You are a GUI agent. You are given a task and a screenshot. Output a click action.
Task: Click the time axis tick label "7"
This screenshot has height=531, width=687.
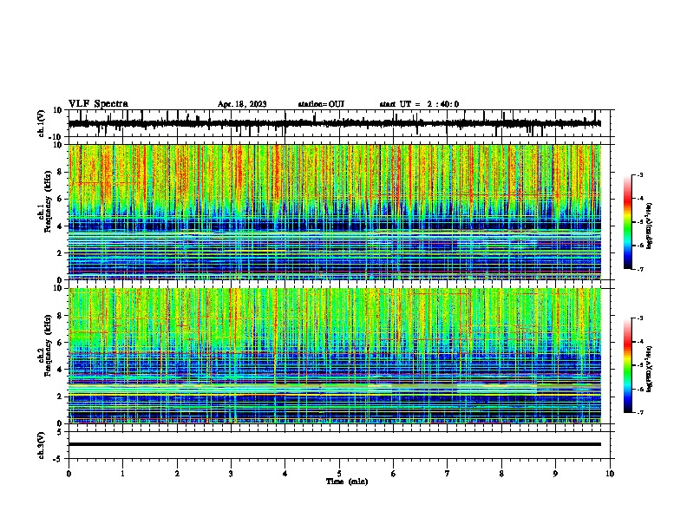(448, 474)
